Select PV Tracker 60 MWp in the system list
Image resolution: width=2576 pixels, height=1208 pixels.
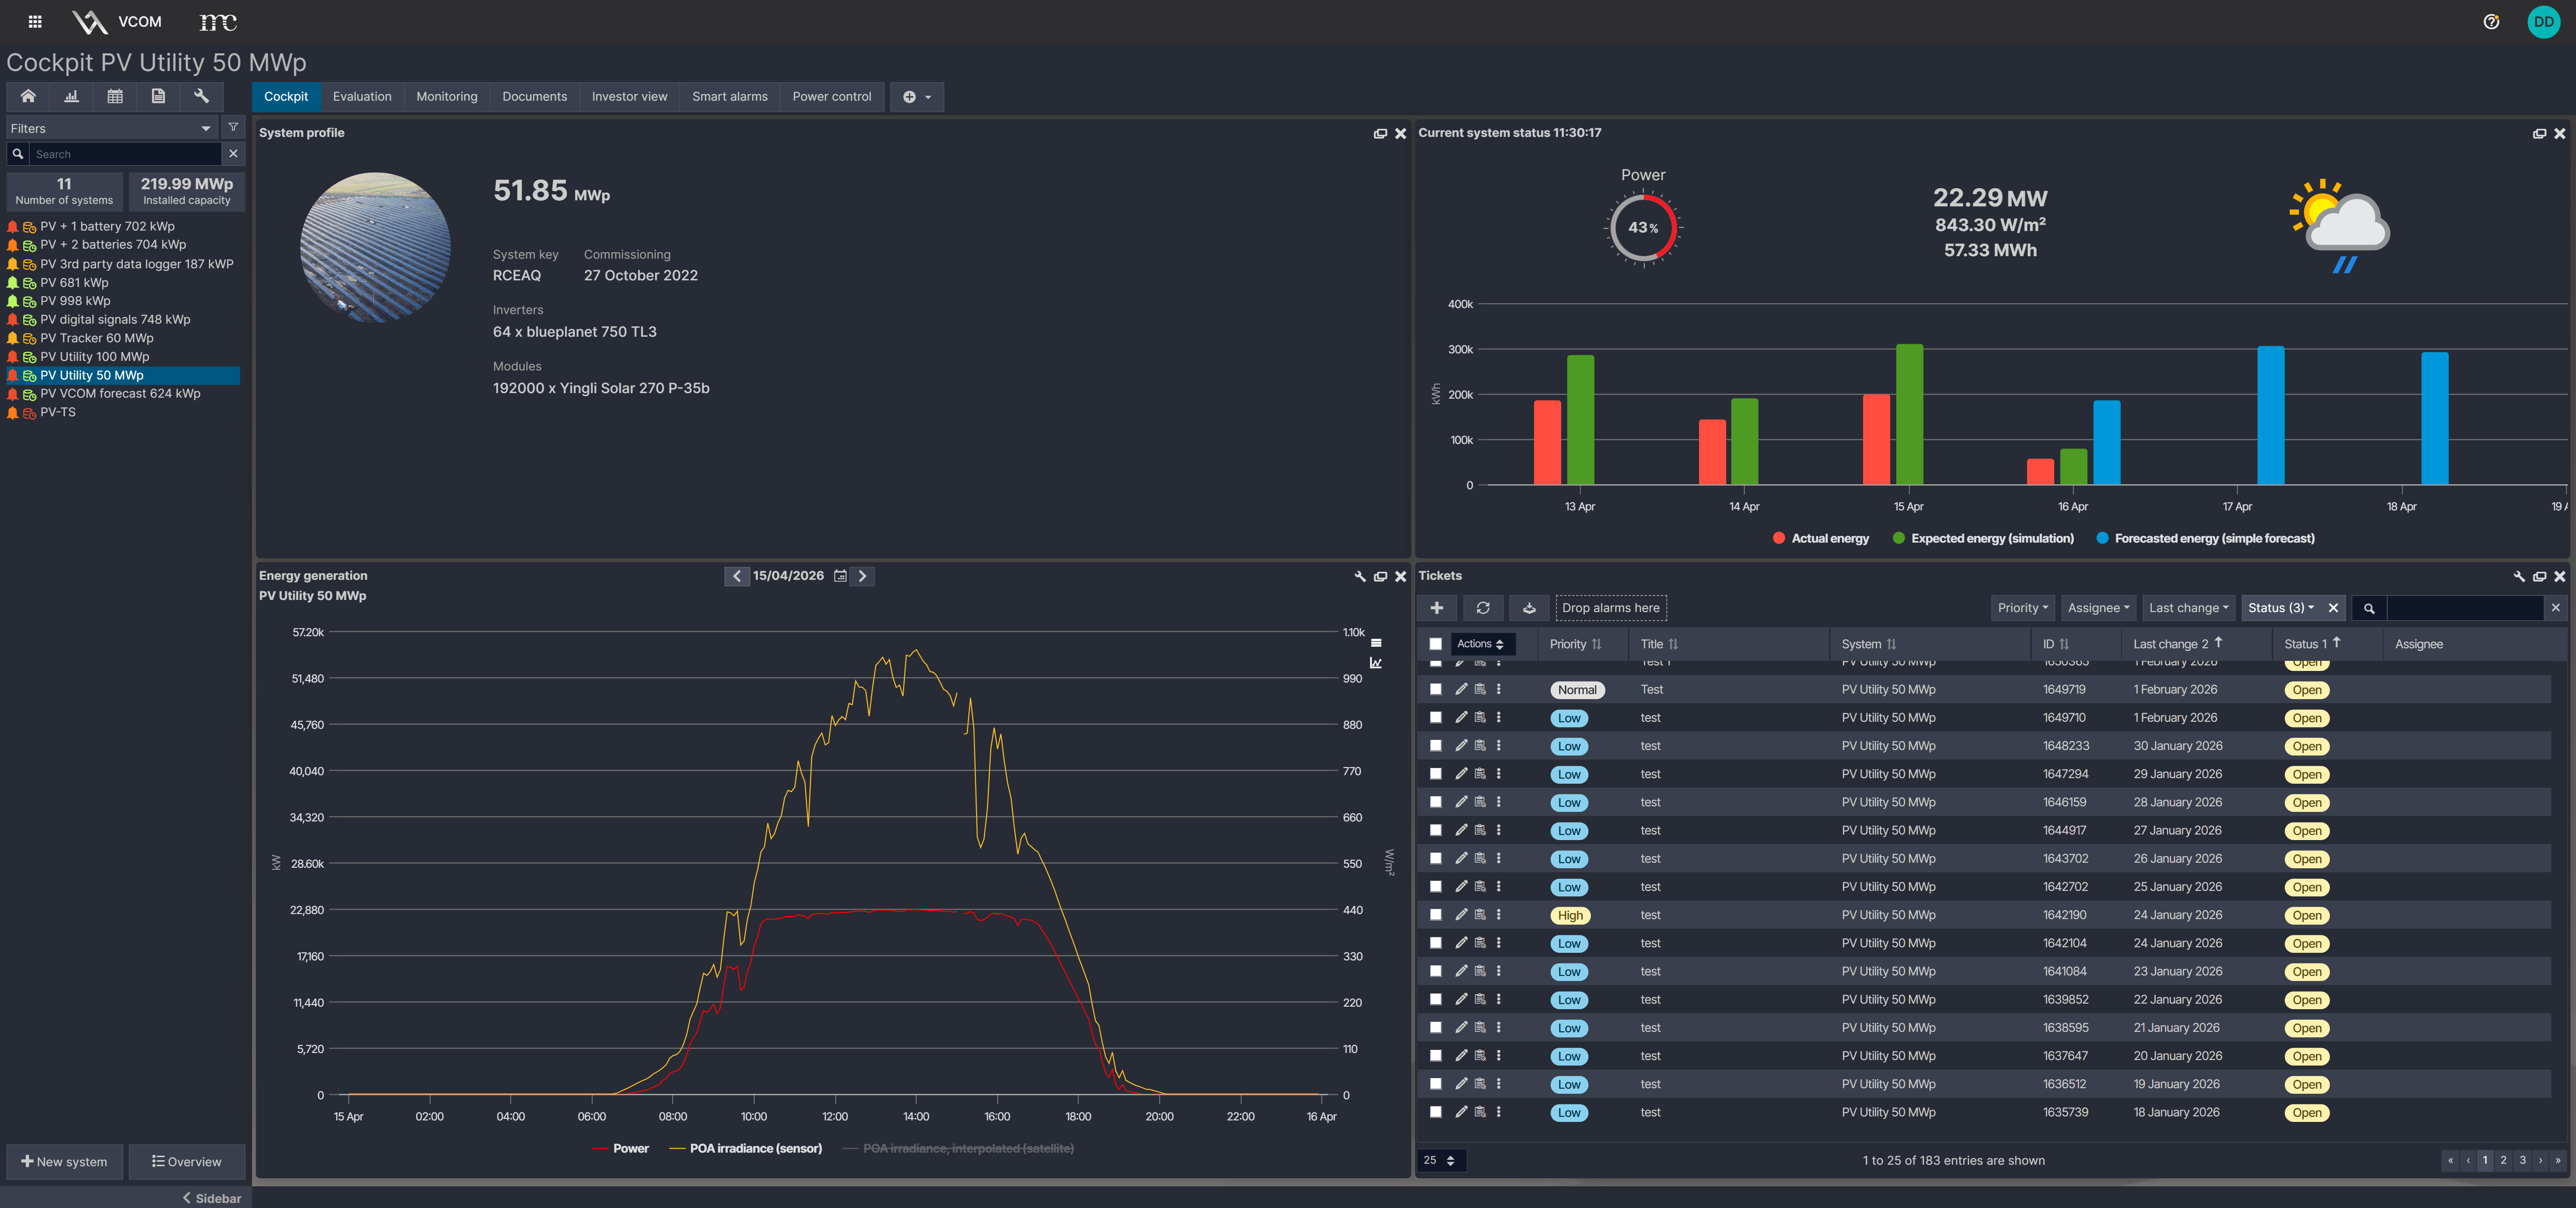click(97, 338)
